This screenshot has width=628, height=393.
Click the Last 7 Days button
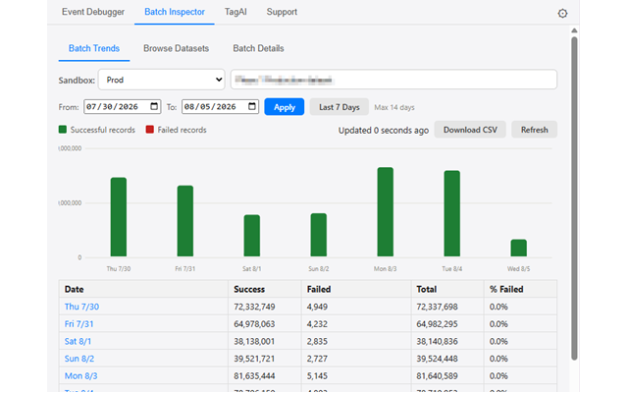(x=340, y=107)
